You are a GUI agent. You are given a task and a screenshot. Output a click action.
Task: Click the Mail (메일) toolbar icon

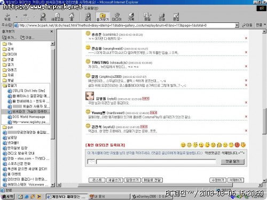point(147,17)
